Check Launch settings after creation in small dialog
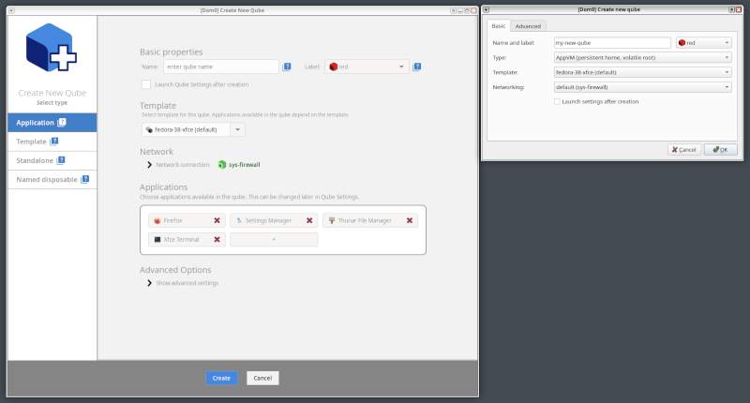 [x=557, y=101]
